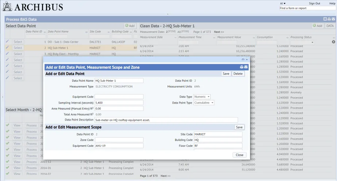Click the Anomaly status cell

click(296, 92)
